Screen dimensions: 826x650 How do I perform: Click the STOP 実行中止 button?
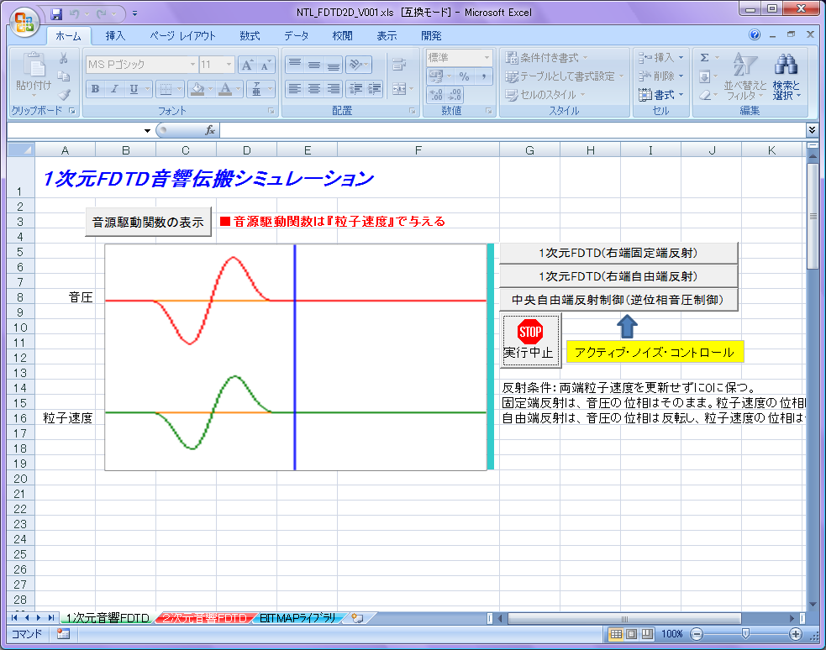(530, 340)
